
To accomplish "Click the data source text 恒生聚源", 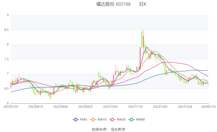I will [x=118, y=129].
